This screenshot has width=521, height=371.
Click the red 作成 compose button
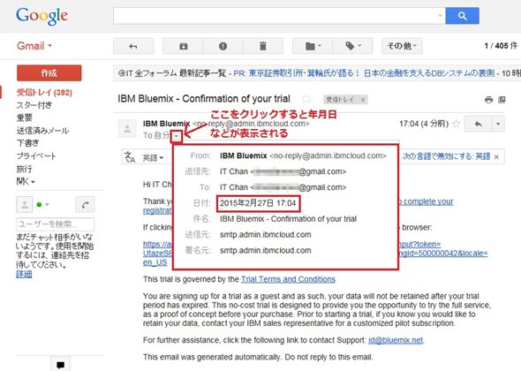[x=49, y=73]
